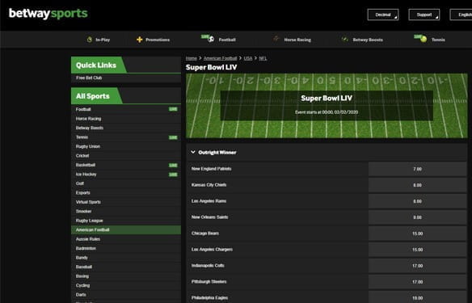Click the Betway Boosts icon
The width and height of the screenshot is (472, 303).
pos(345,39)
